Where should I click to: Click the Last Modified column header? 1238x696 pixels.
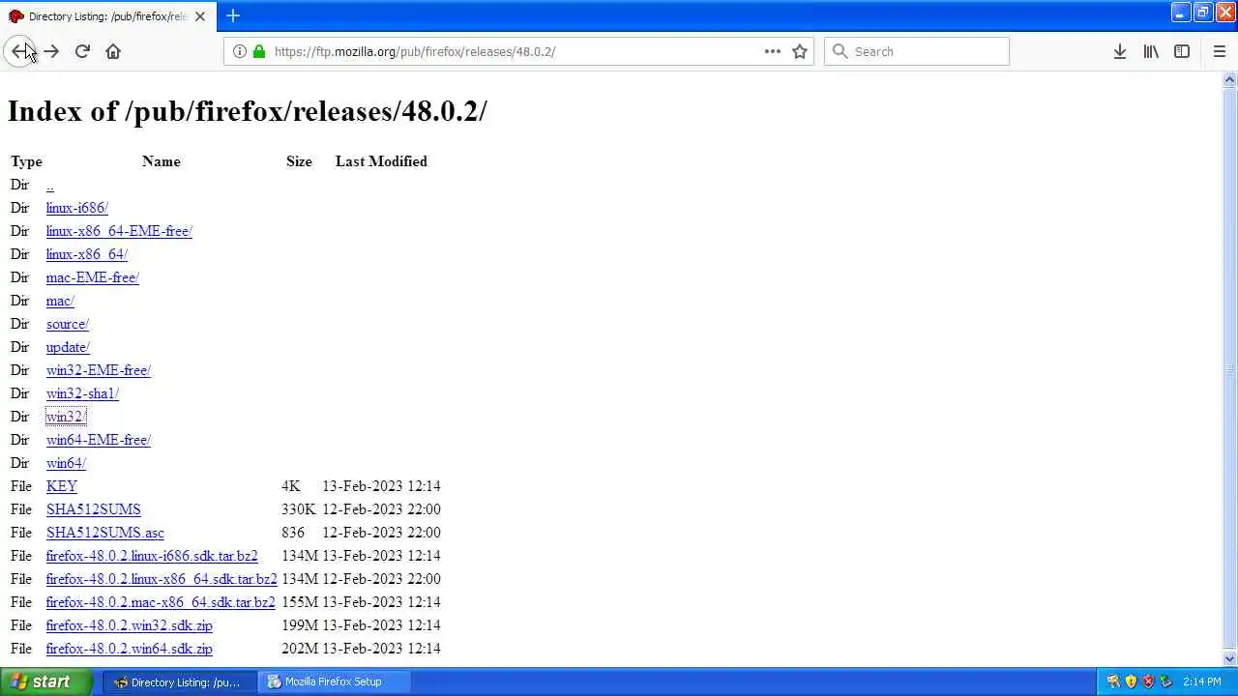(x=381, y=161)
